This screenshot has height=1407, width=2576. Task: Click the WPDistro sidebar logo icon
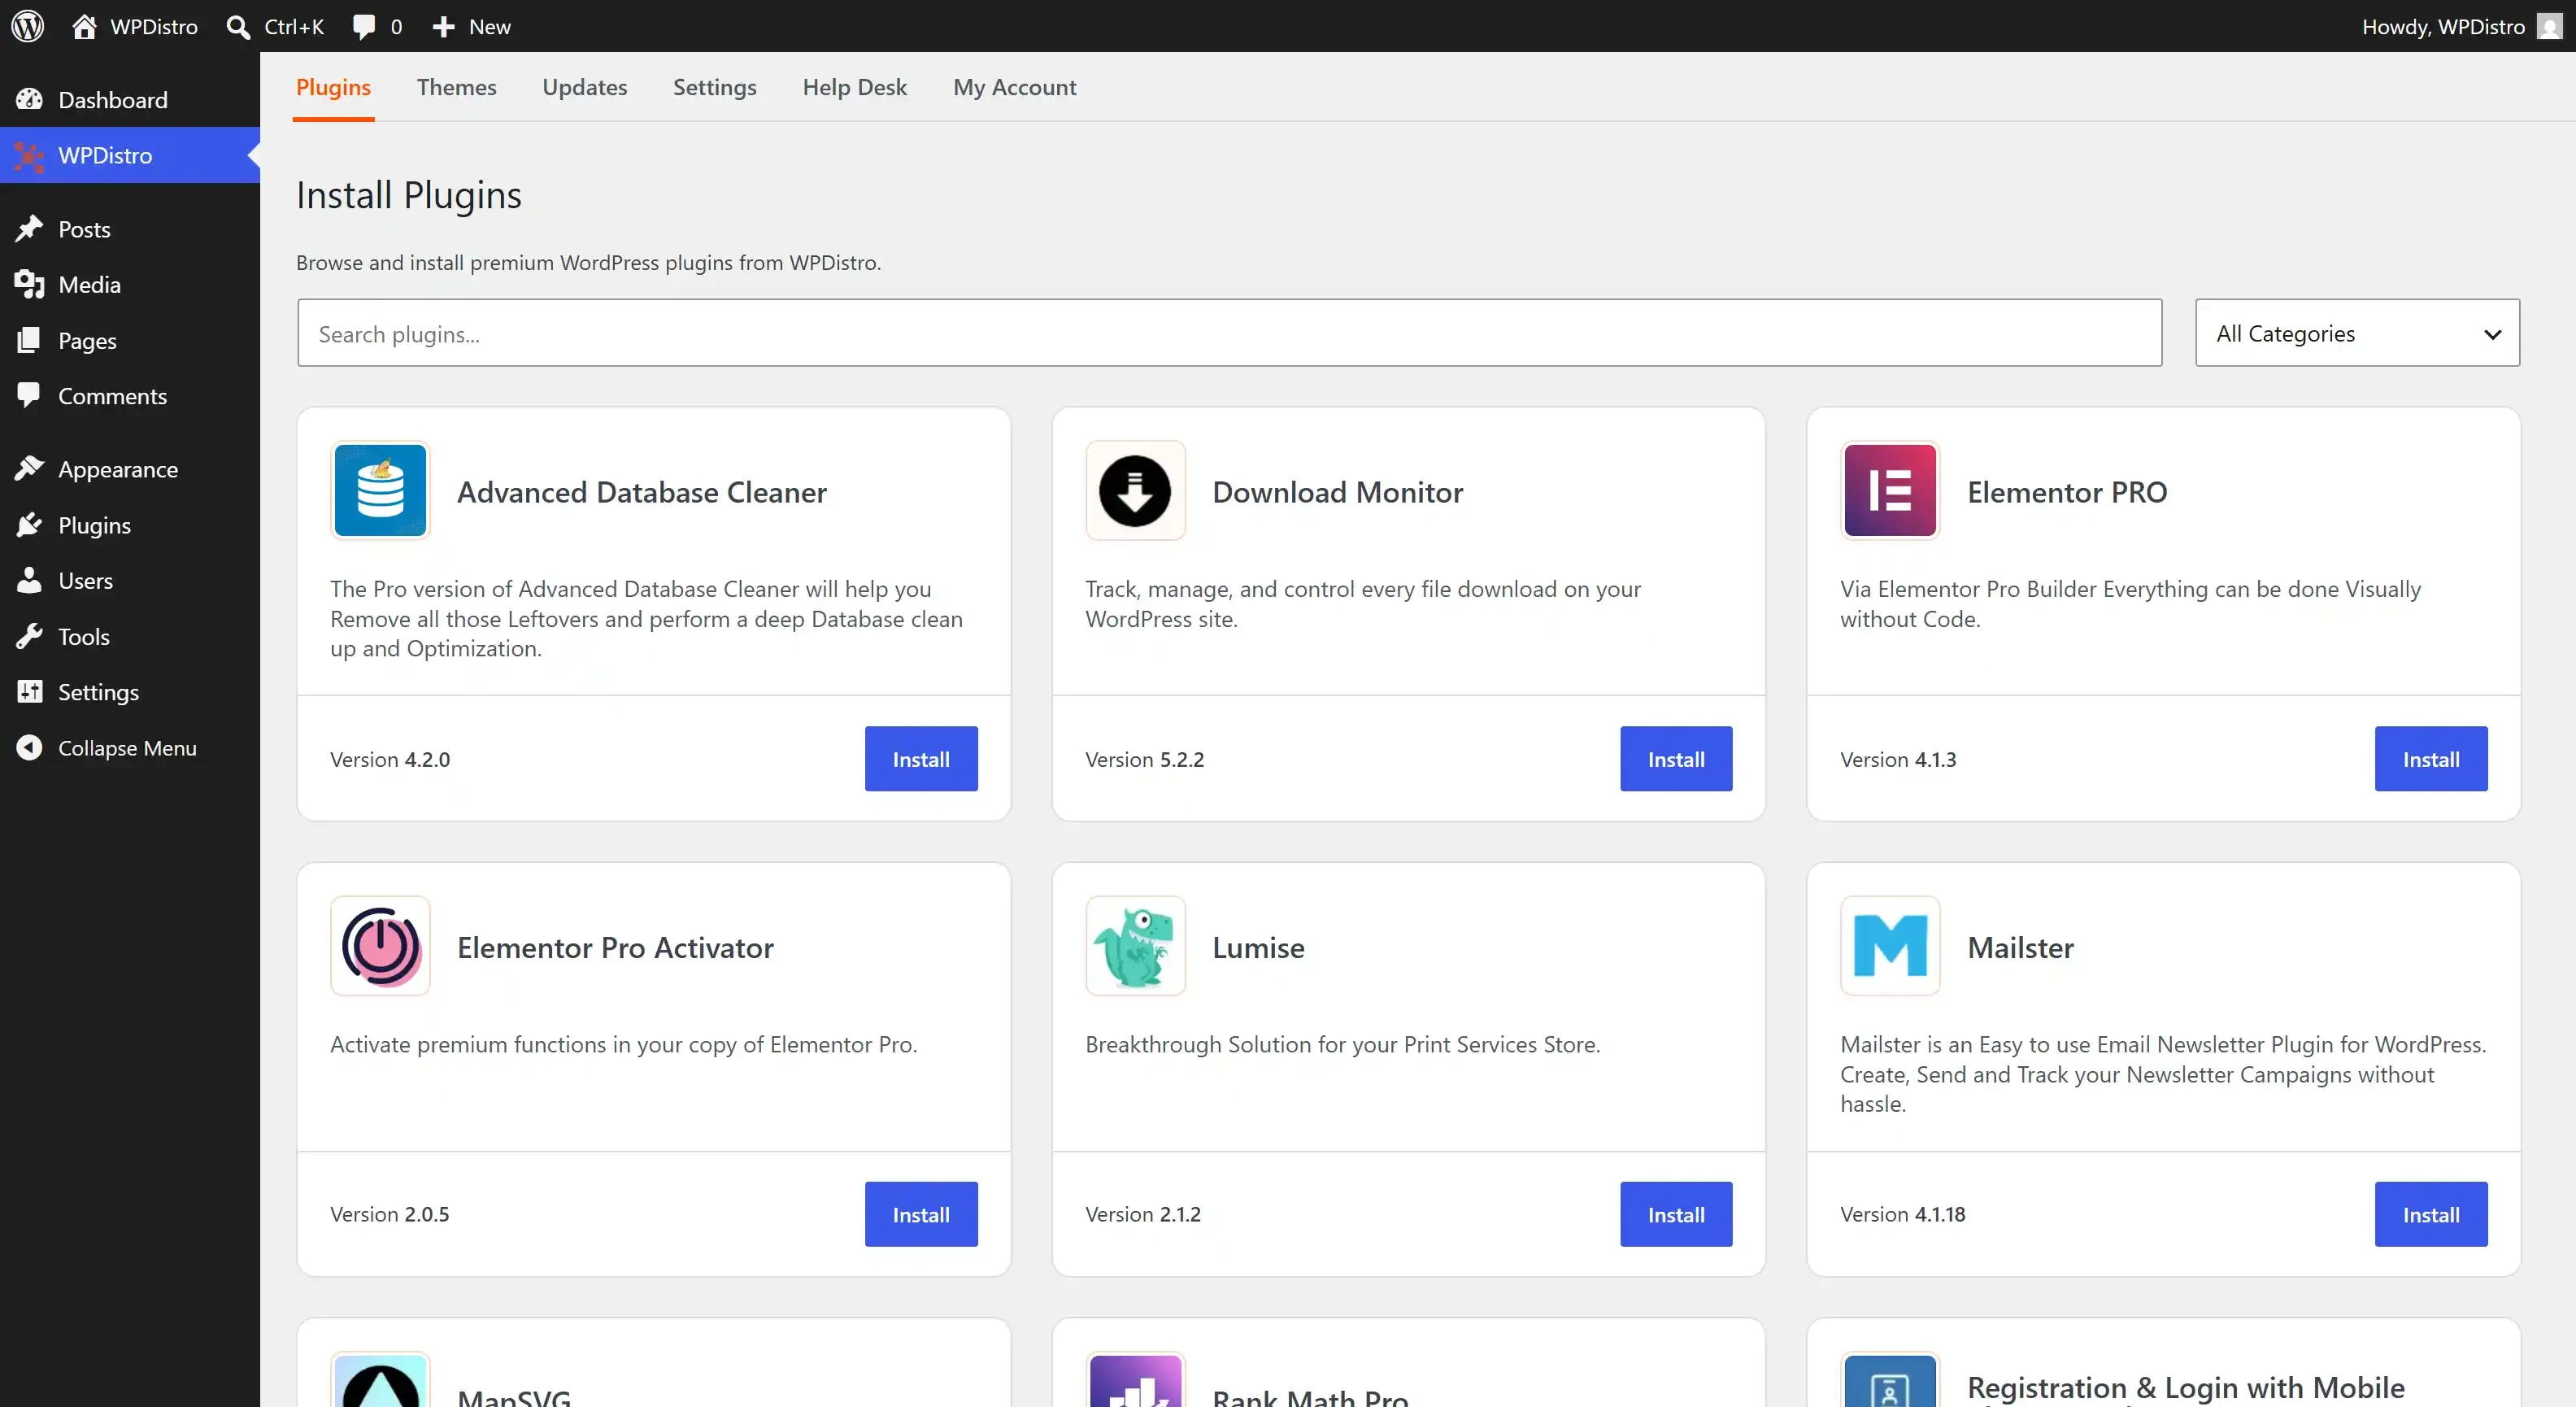tap(29, 156)
